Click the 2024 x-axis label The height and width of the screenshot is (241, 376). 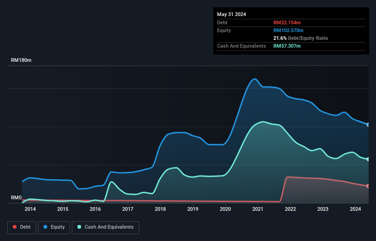pyautogui.click(x=355, y=209)
